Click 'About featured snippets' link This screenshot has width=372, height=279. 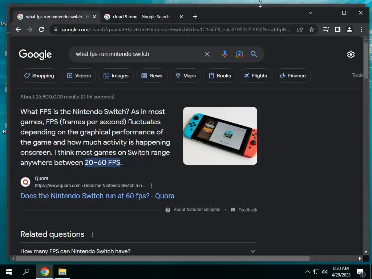point(197,210)
